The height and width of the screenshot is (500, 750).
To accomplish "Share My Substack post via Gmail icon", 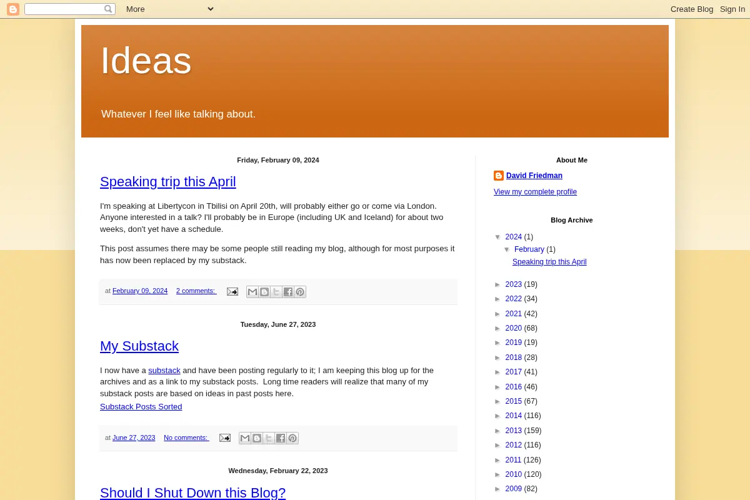I will 245,438.
